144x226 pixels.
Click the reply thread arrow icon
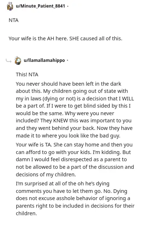pos(9,61)
